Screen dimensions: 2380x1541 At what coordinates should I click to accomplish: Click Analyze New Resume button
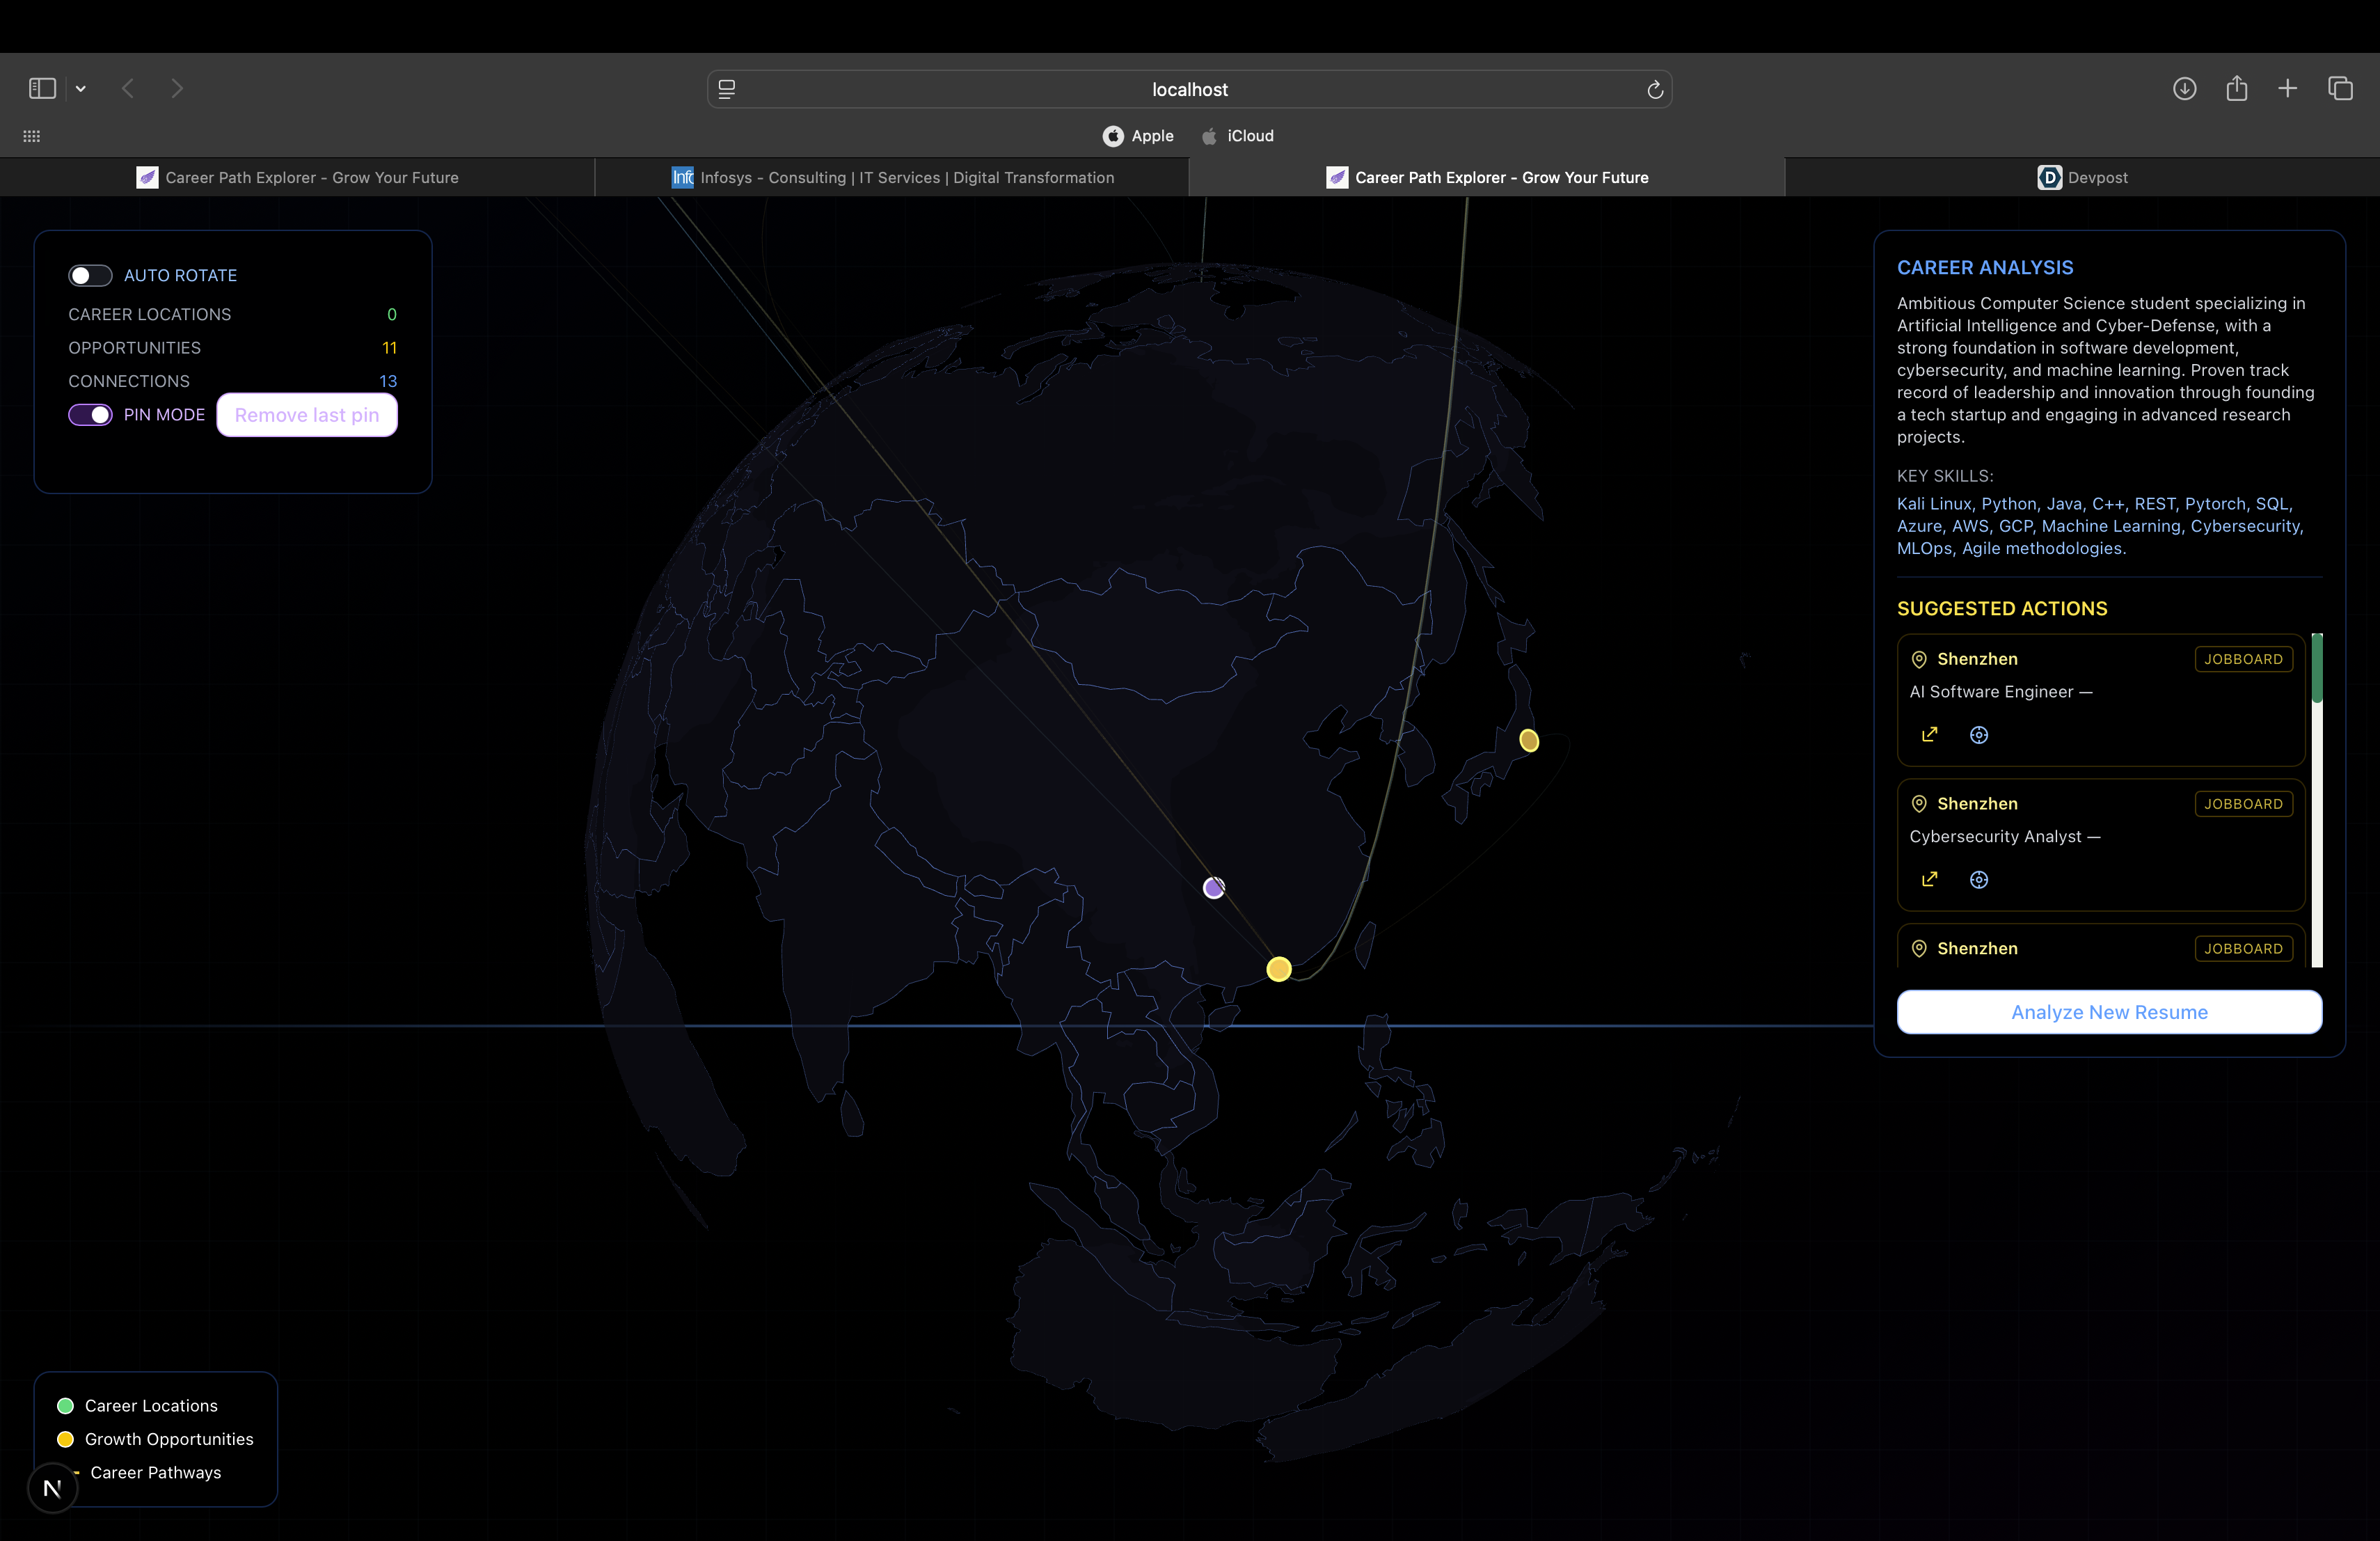2108,1012
